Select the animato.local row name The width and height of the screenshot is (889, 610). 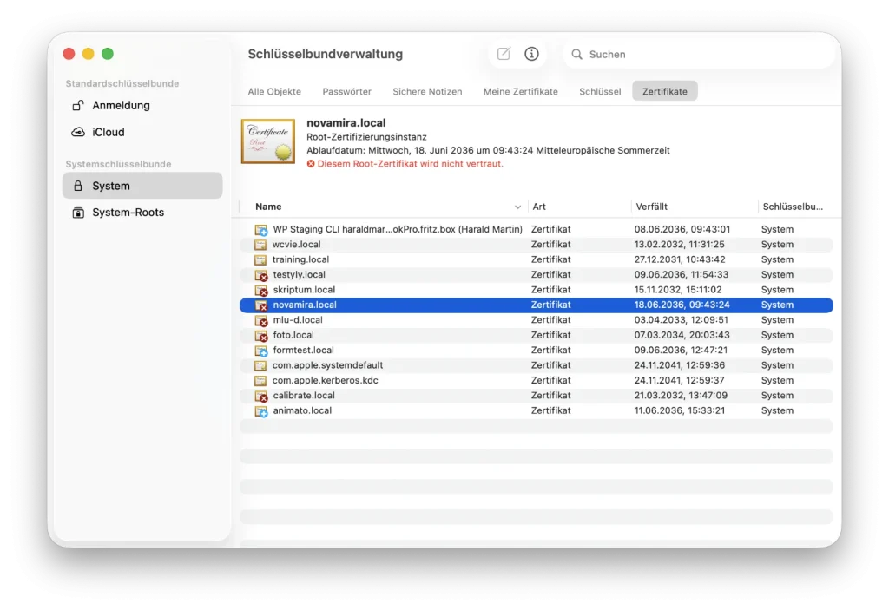coord(302,410)
